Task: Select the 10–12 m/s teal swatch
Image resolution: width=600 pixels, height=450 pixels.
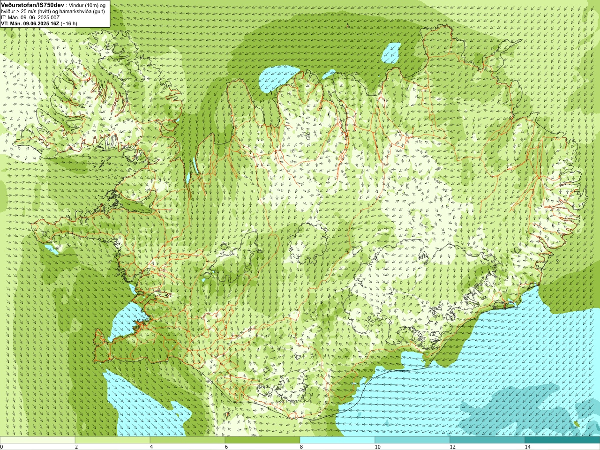Action: tap(412, 440)
